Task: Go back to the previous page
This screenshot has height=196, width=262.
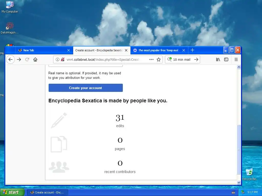Action: point(10,59)
